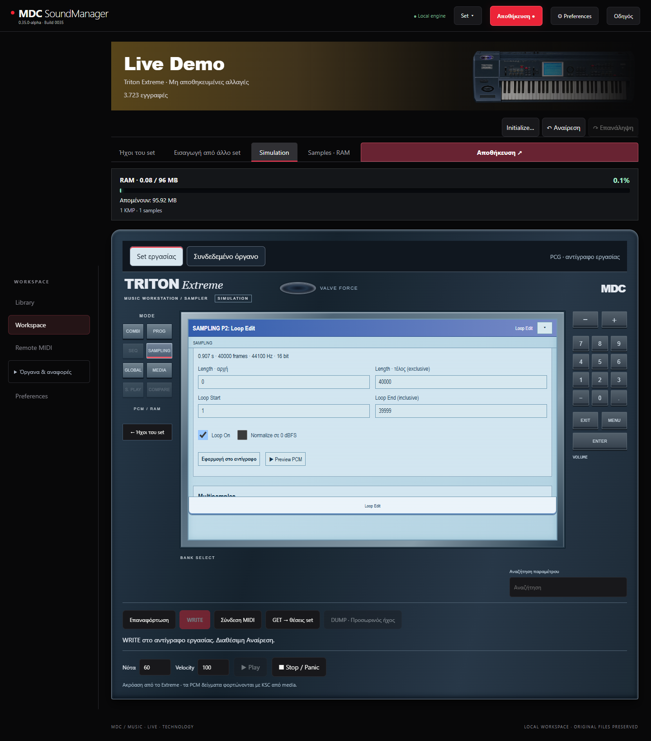Click Εφαρμογή στο αντίγραφο button

point(229,459)
